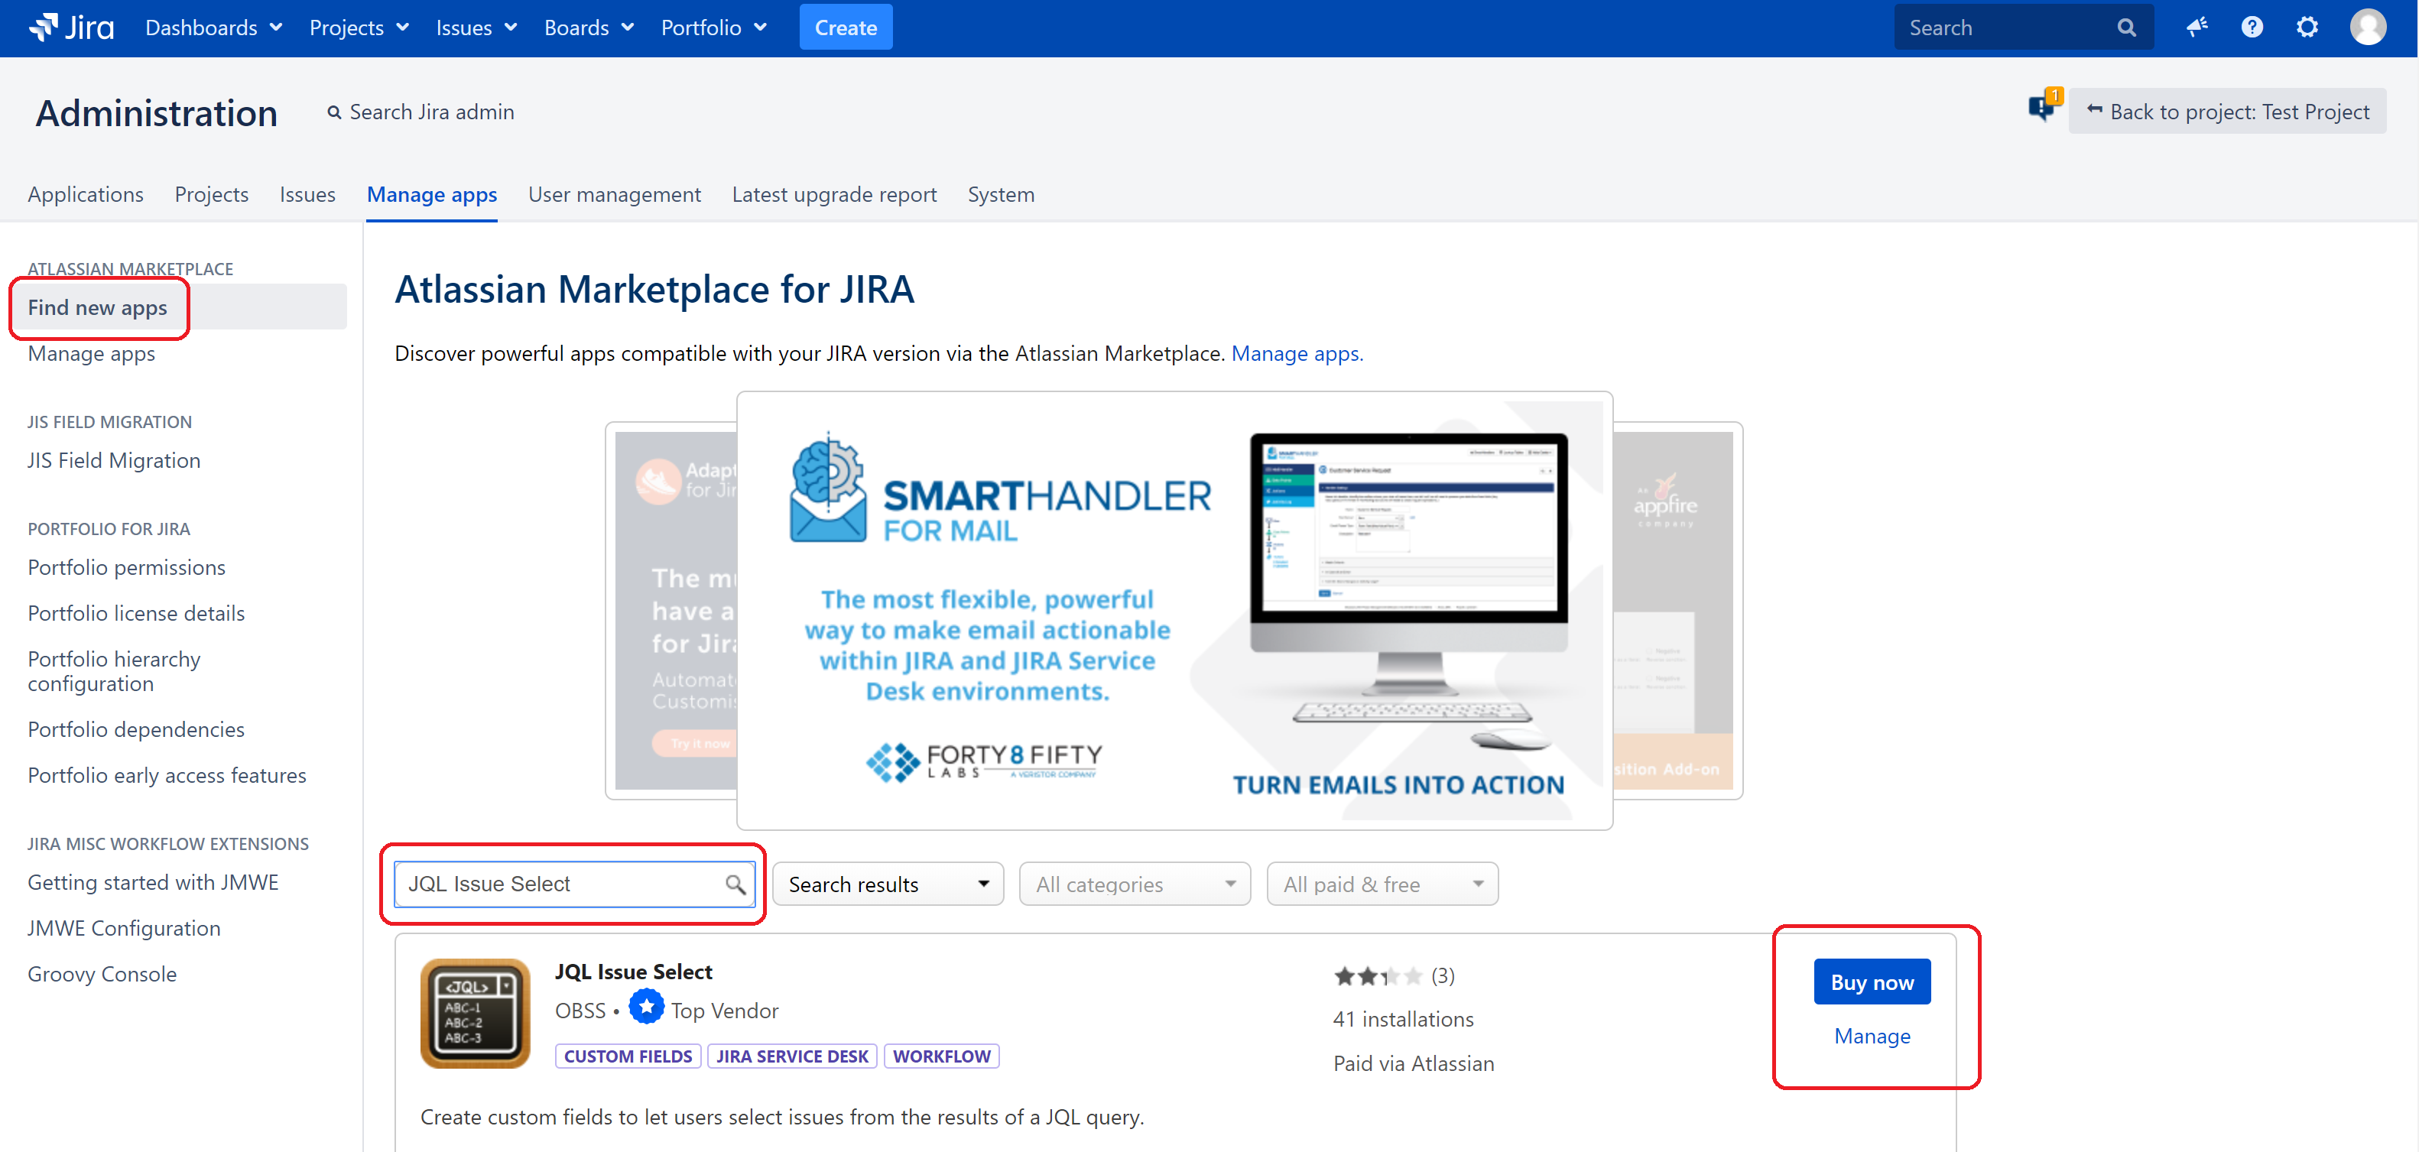Expand the Dashboards dropdown menu

pos(213,28)
